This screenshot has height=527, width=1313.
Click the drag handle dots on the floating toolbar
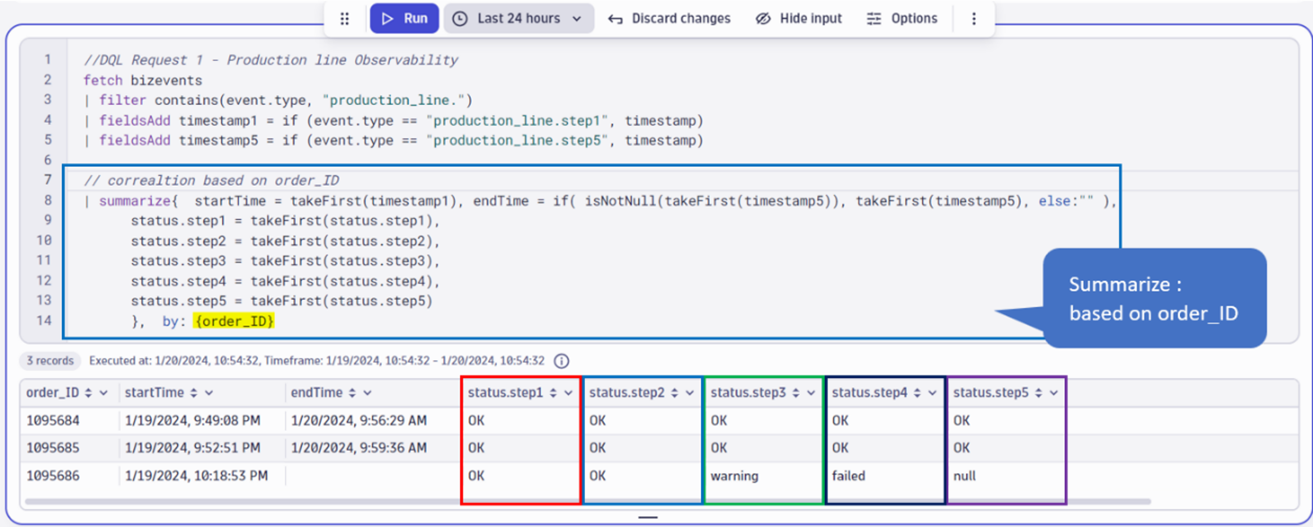coord(344,18)
